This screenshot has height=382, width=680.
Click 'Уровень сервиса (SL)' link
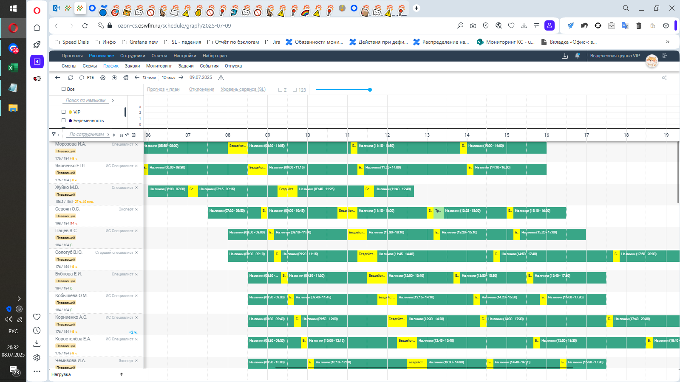(x=243, y=89)
